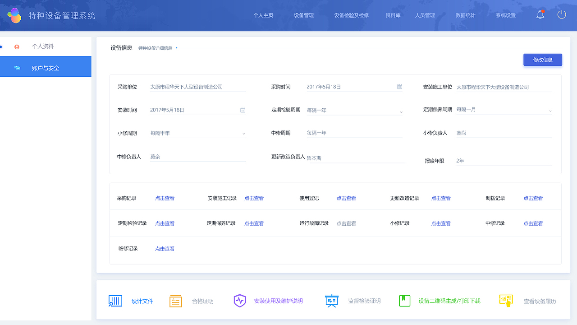The width and height of the screenshot is (577, 325).
Task: Click the 查看设备履历 history icon
Action: pos(506,301)
